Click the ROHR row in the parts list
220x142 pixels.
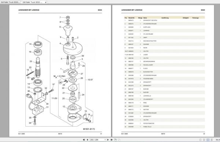tap(164, 48)
